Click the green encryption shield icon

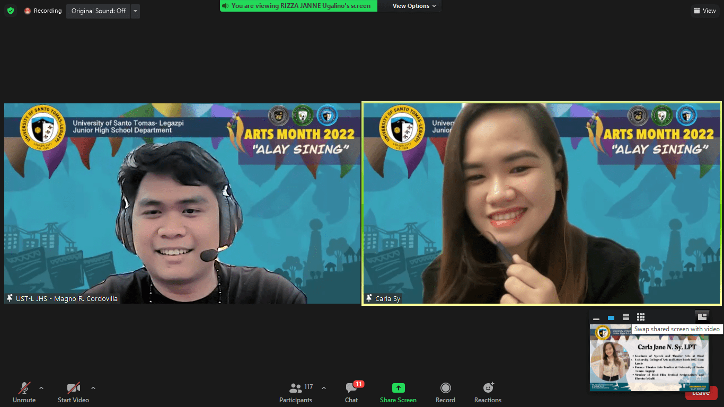pos(11,11)
